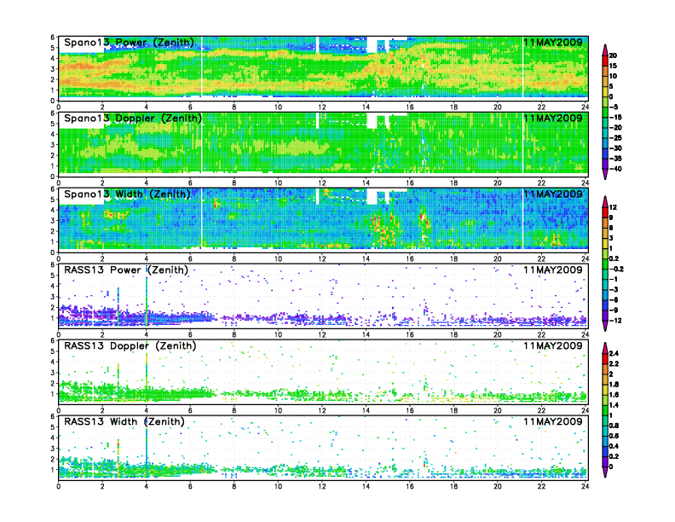The width and height of the screenshot is (675, 522).
Task: Select 11MAY2009 date in Spano13 Doppler panel
Action: [553, 118]
